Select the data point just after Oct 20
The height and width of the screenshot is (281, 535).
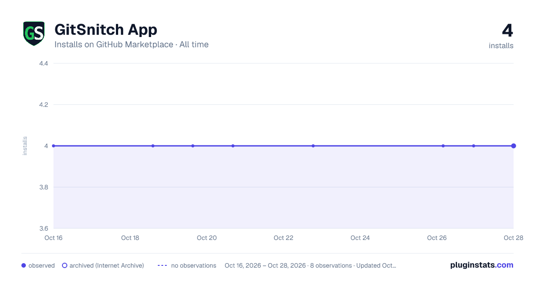(x=233, y=146)
